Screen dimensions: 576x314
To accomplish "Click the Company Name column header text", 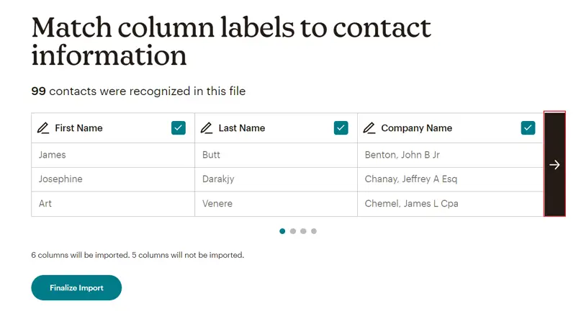I will coord(416,128).
